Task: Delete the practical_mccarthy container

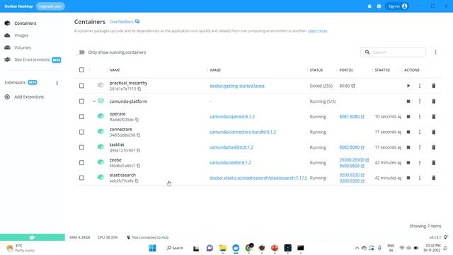Action: [434, 86]
